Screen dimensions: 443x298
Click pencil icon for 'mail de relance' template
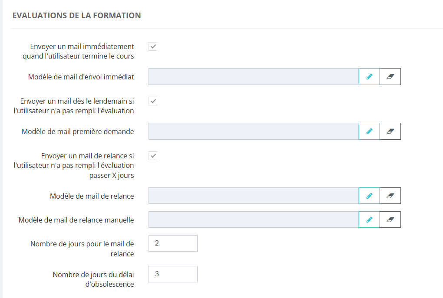pyautogui.click(x=369, y=196)
